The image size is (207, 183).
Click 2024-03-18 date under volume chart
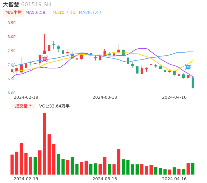[105, 179]
